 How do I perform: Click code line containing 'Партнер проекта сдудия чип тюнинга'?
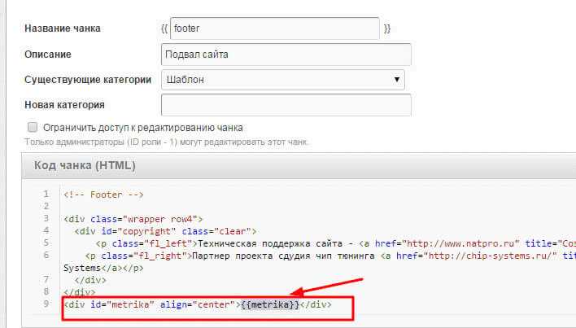[330, 256]
